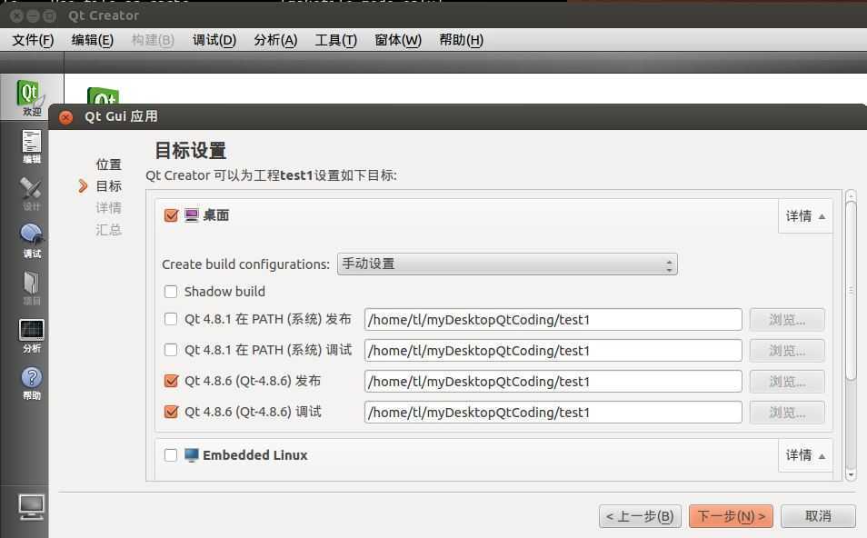Click the targets list vertical scrollbar handle

(851, 291)
